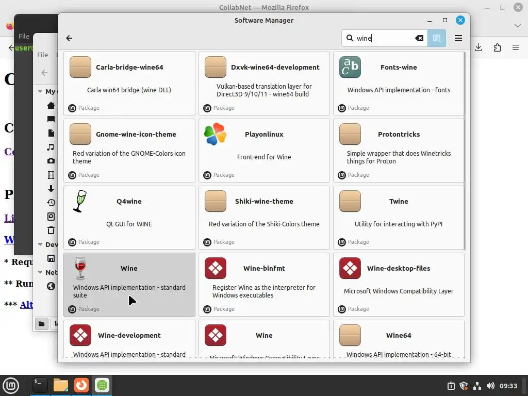Screen dimensions: 528x396
Task: Show places pane button in file manager
Action: [41, 324]
